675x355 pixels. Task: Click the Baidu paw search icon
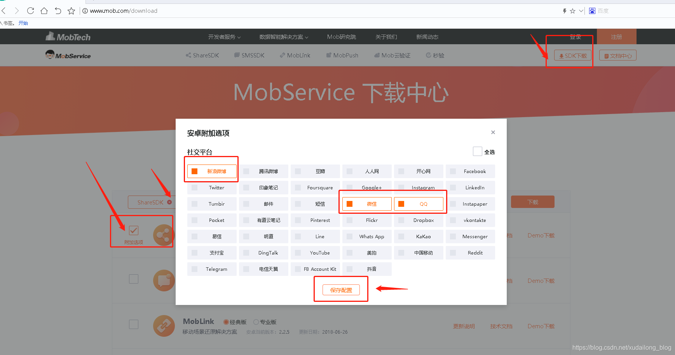pyautogui.click(x=592, y=11)
